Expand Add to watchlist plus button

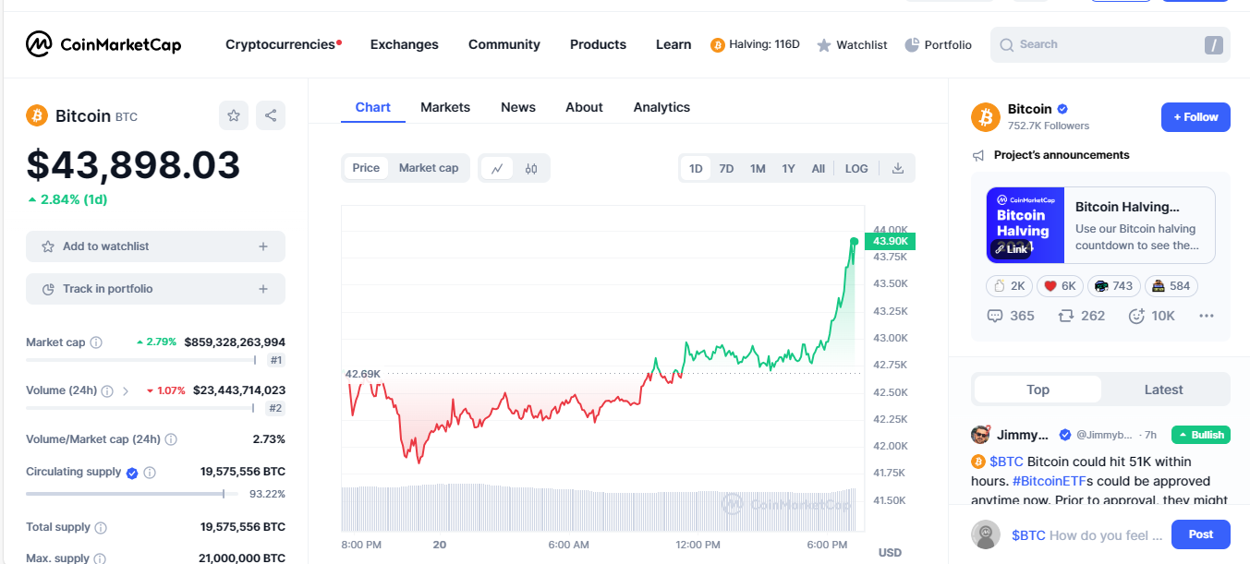pyautogui.click(x=263, y=246)
